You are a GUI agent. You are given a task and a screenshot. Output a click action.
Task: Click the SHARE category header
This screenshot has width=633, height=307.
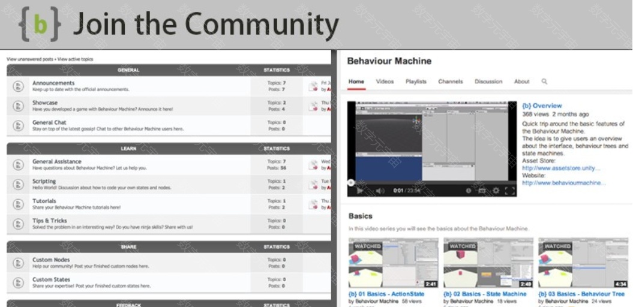click(128, 247)
